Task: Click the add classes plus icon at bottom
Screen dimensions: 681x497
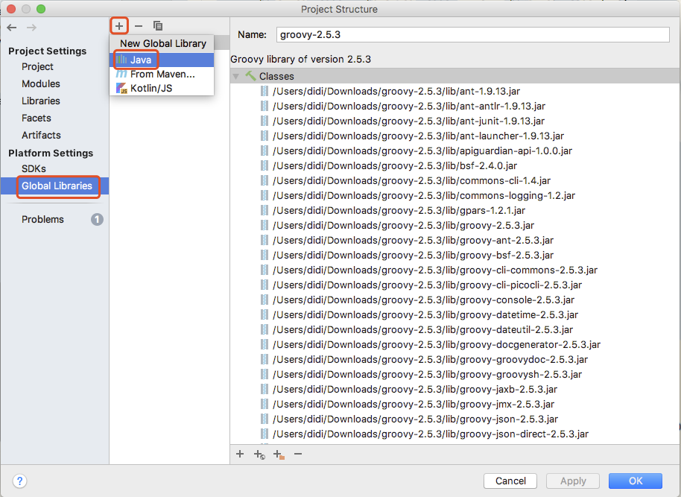Action: click(240, 454)
